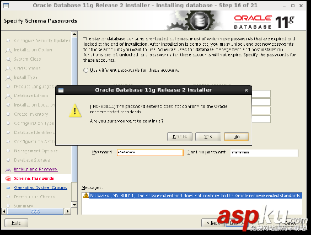Viewport: 311px width, 235px height.
Task: Open the Backup and Recovery step link
Action: 36,169
